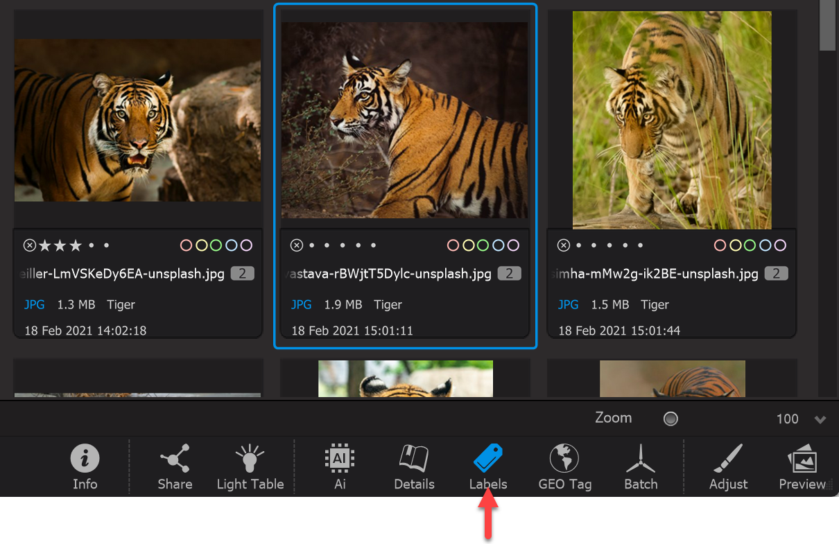Click the Zoom slider handle
Image resolution: width=839 pixels, height=544 pixels.
coord(671,419)
